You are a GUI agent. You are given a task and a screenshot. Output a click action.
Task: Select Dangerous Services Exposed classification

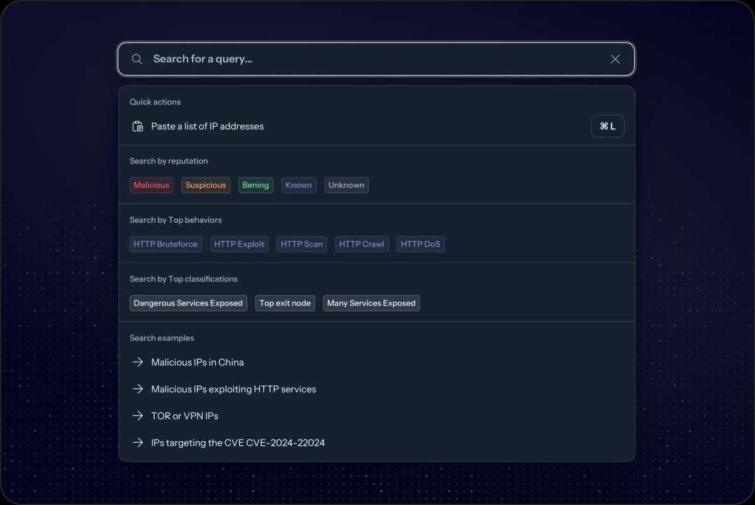click(x=188, y=303)
